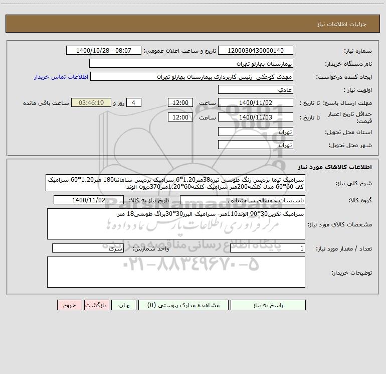
Task: Click the price validity time 12:00 field
Action: tap(180, 117)
